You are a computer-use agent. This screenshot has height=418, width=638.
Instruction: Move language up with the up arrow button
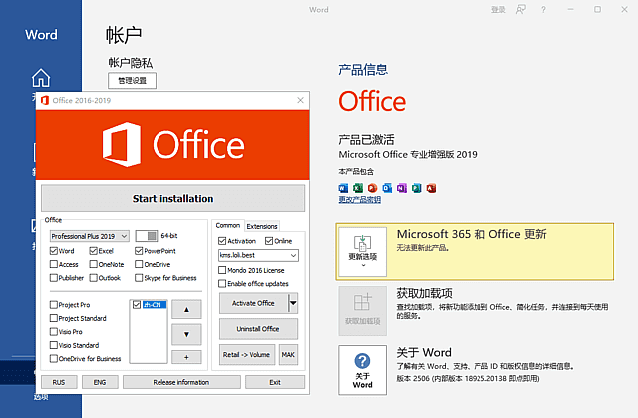click(x=186, y=309)
